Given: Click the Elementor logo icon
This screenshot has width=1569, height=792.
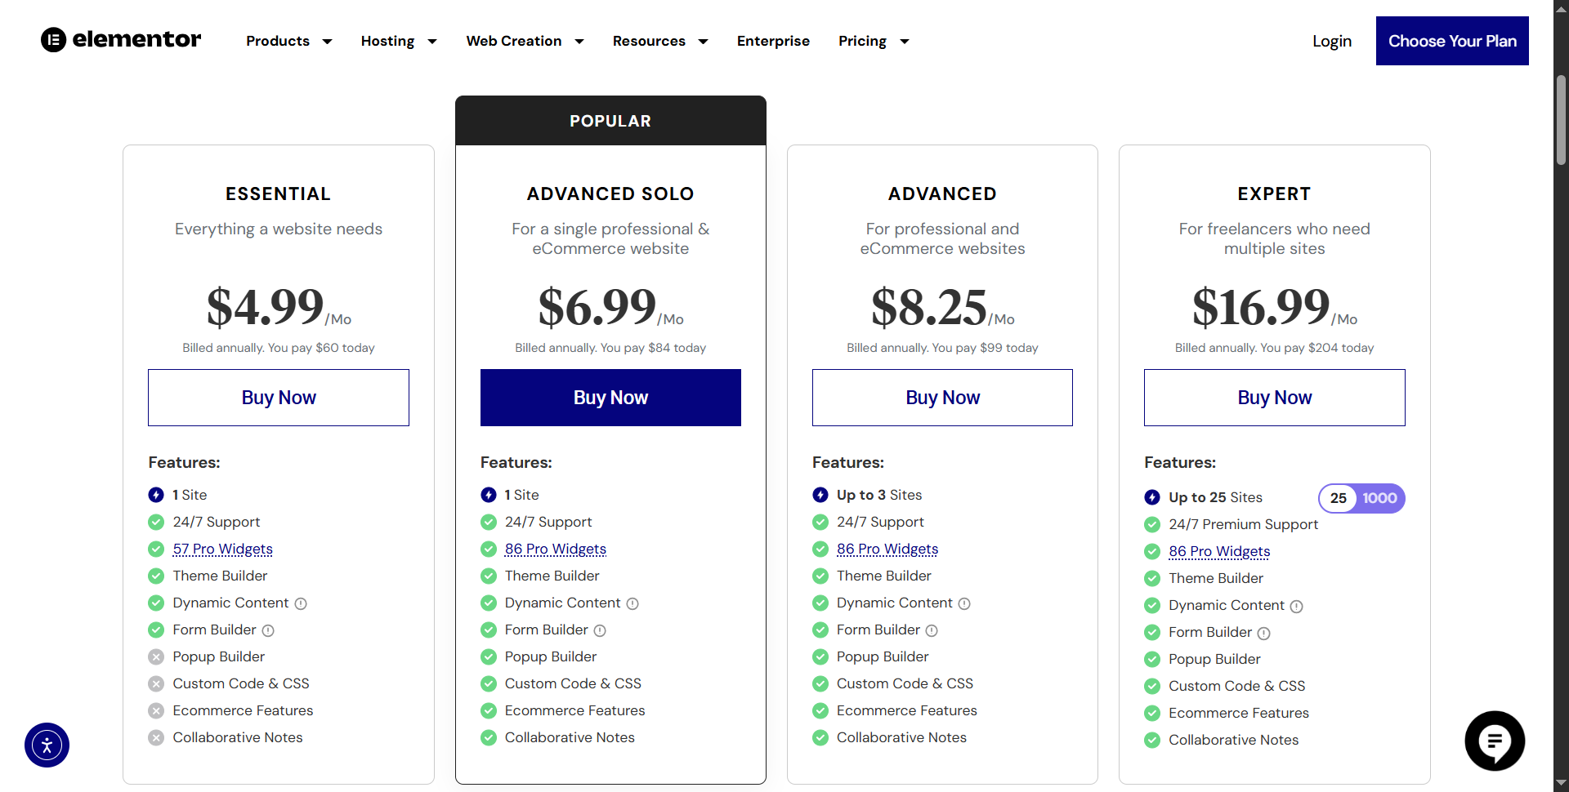Looking at the screenshot, I should pyautogui.click(x=54, y=40).
